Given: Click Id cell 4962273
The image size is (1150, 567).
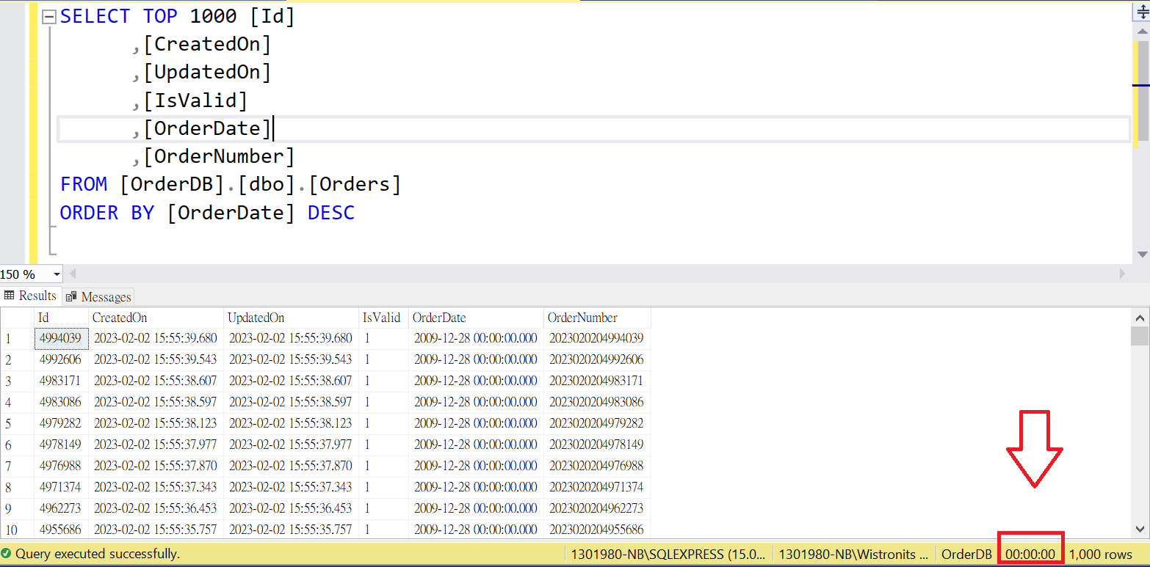Looking at the screenshot, I should click(x=62, y=508).
